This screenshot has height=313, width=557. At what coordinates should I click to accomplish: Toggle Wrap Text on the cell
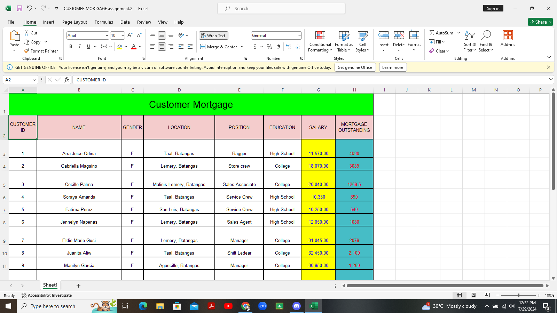[213, 35]
